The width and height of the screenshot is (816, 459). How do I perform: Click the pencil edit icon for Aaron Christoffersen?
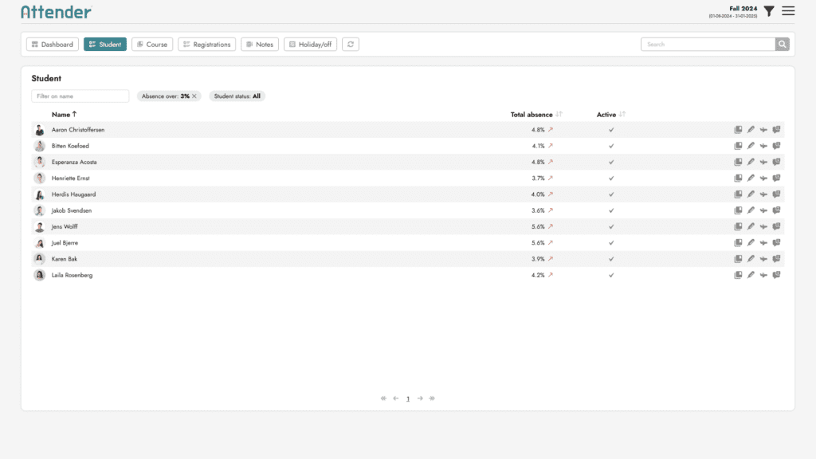click(751, 130)
